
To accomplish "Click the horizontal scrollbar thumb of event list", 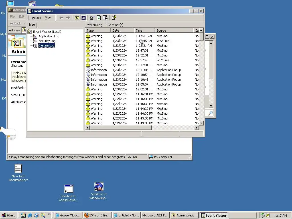I will click(121, 127).
